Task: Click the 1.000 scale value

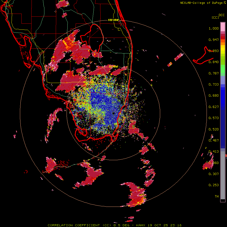Action: click(214, 28)
